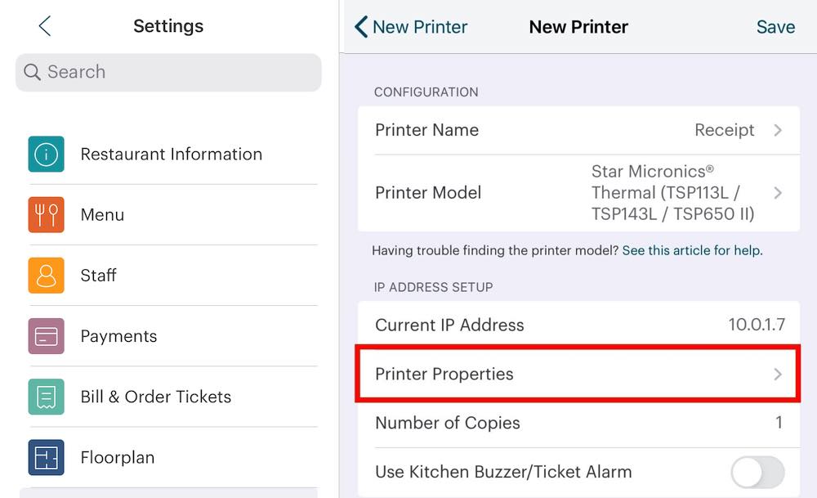This screenshot has height=498, width=817.
Task: Open the Staff section icon
Action: 46,276
